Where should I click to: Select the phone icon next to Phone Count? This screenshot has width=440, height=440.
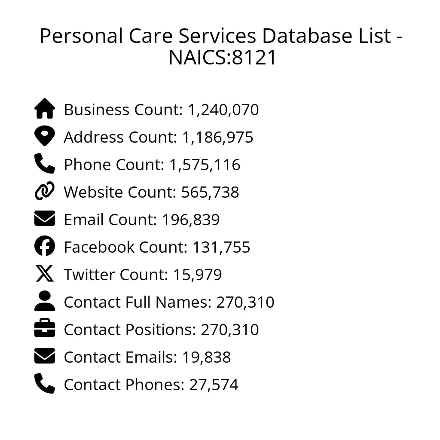click(x=45, y=164)
